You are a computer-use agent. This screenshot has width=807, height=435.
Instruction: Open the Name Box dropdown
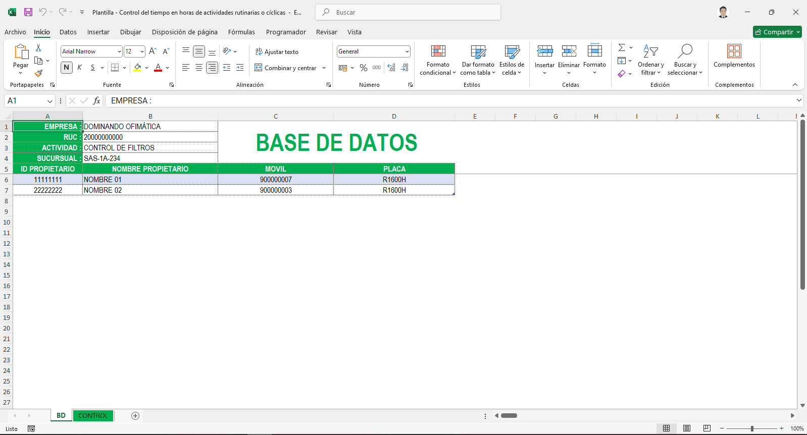49,101
